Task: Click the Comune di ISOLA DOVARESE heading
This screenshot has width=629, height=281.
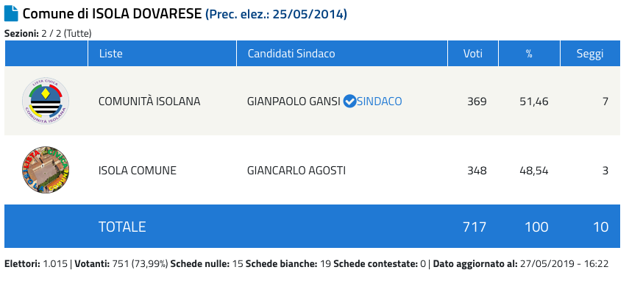Action: [112, 14]
